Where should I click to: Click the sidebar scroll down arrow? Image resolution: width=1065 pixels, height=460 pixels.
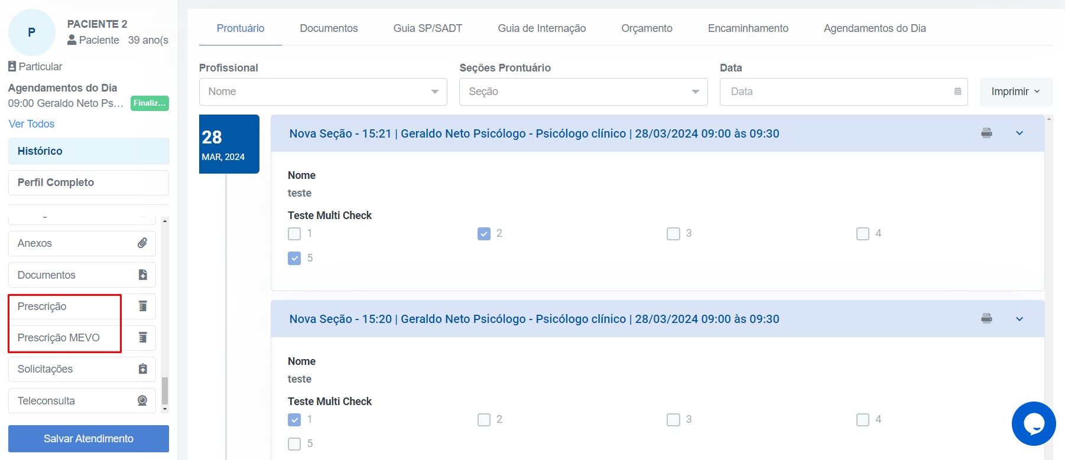coord(165,409)
